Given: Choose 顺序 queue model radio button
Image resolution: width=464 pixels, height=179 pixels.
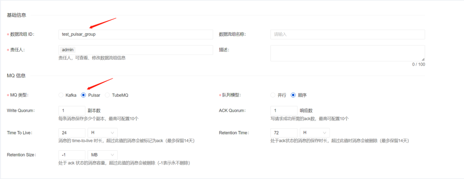Looking at the screenshot, I should 293,95.
